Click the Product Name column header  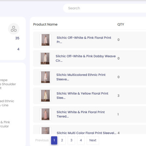45,24
